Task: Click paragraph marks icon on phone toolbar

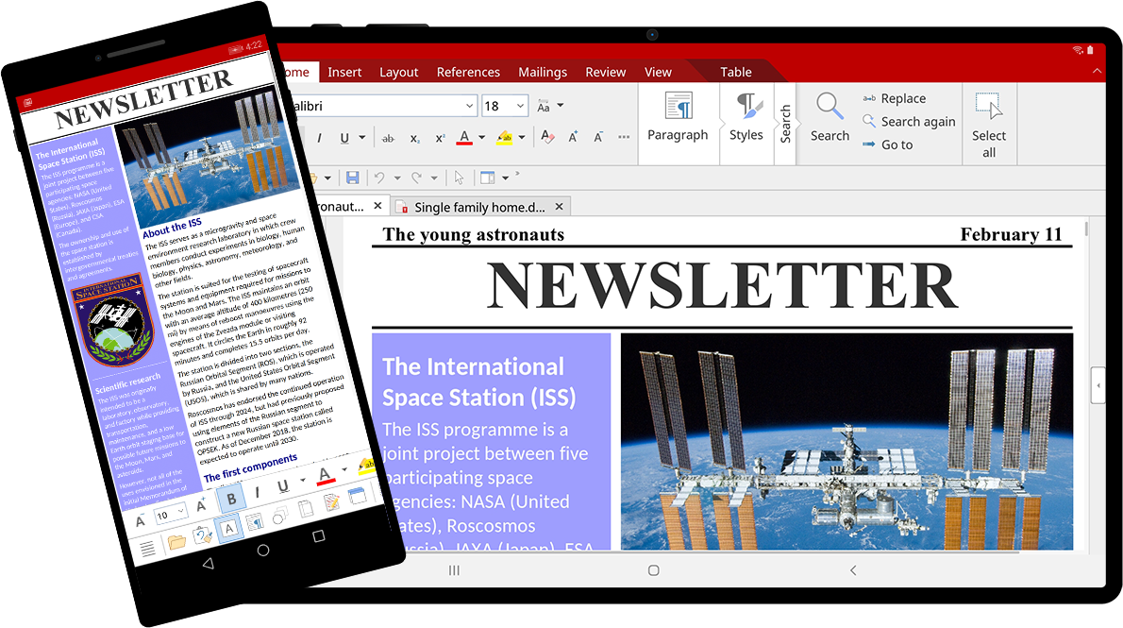Action: tap(254, 521)
